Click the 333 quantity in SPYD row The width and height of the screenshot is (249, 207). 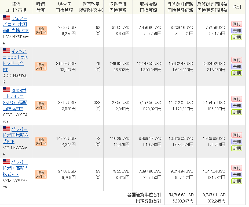point(97,103)
